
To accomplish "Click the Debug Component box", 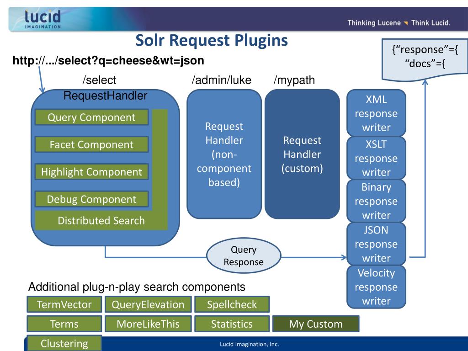I will [x=91, y=199].
